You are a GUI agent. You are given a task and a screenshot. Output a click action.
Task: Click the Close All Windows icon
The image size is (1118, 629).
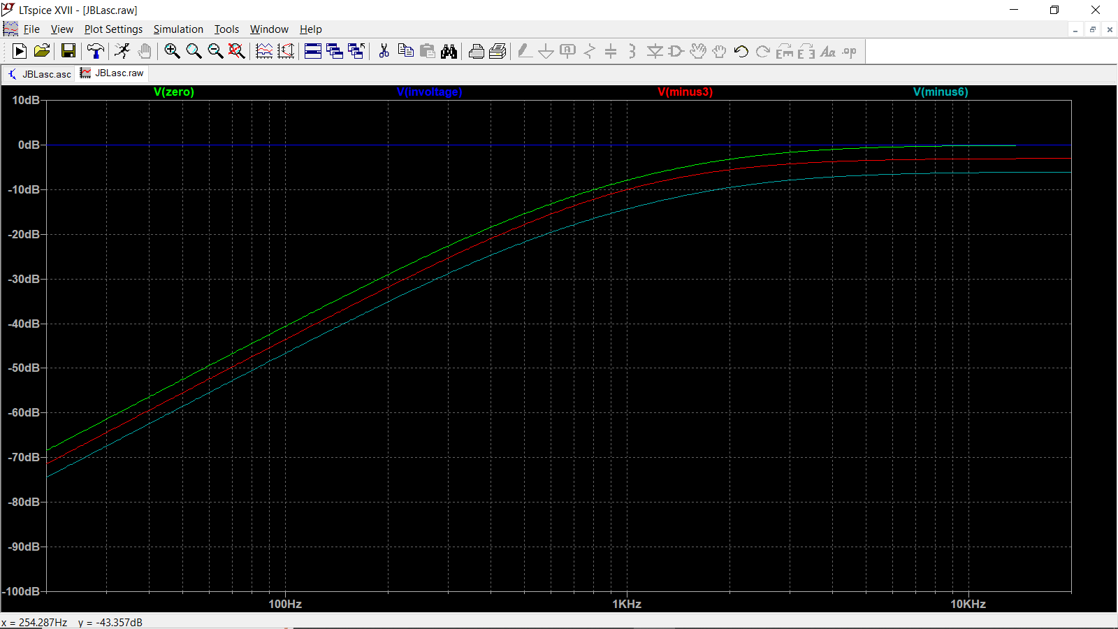click(356, 51)
